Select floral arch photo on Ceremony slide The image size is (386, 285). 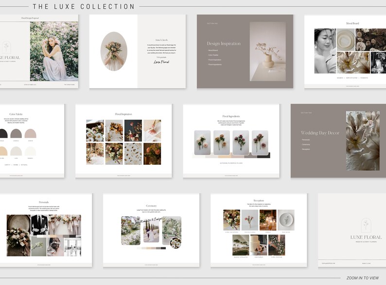pyautogui.click(x=172, y=230)
